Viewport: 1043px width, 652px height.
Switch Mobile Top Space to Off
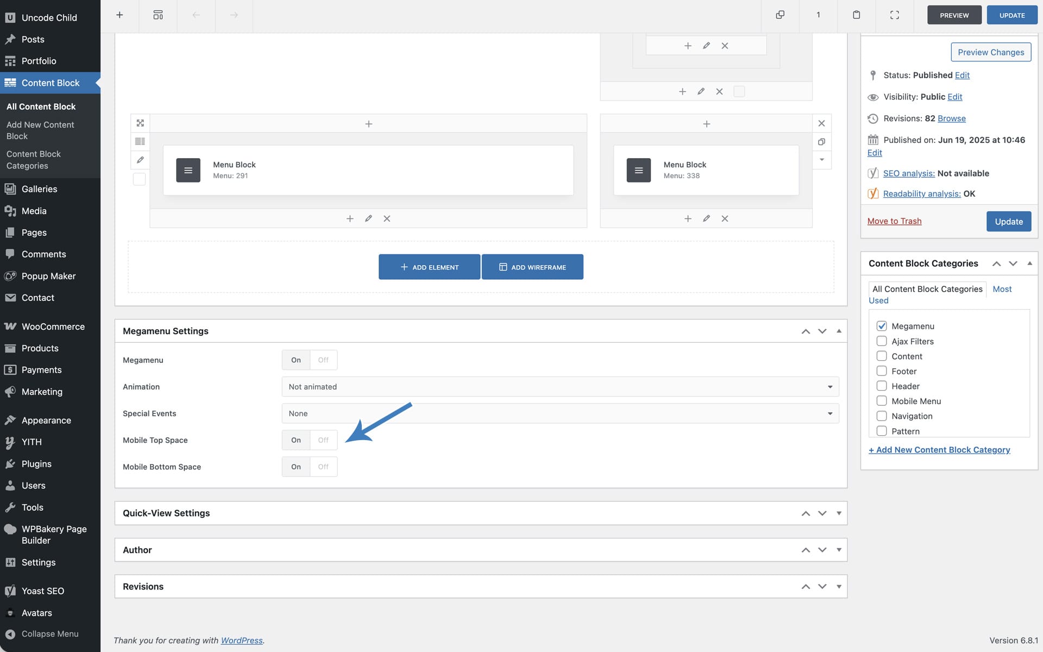coord(323,440)
